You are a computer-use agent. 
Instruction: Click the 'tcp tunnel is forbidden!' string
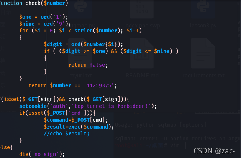111,106
